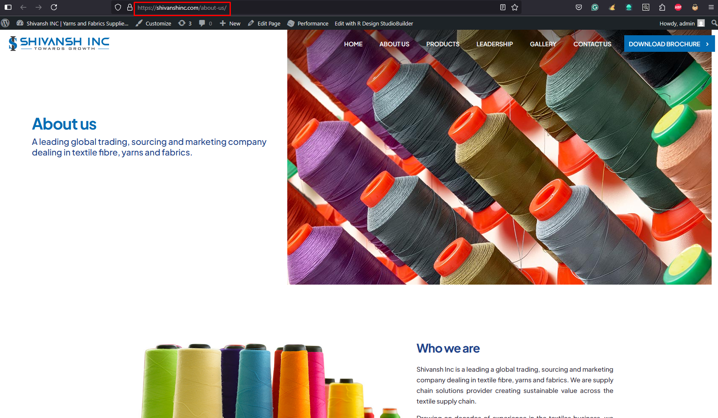This screenshot has width=718, height=418.
Task: Toggle reader view in the address bar
Action: [503, 7]
